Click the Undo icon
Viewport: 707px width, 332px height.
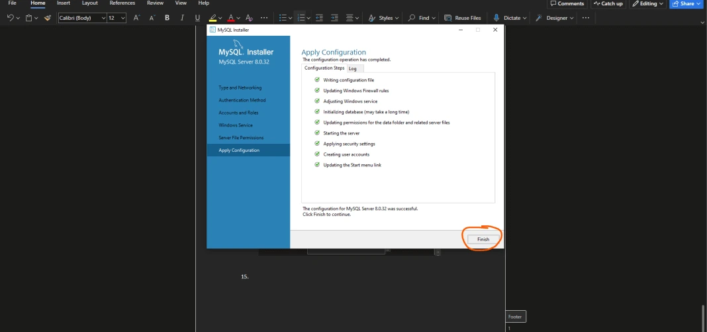pyautogui.click(x=11, y=18)
